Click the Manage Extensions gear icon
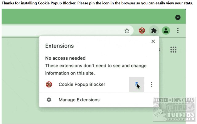The width and height of the screenshot is (197, 124). point(49,100)
